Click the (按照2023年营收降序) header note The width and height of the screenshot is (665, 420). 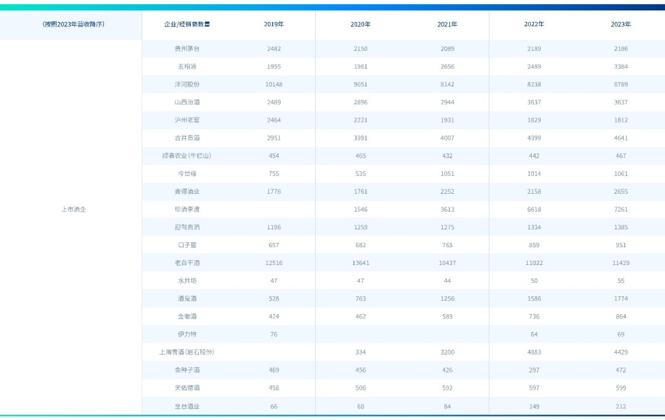(73, 24)
